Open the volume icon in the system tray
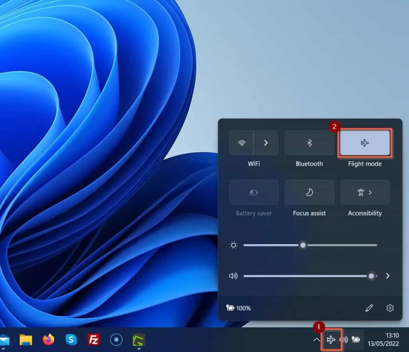409x352 pixels. coord(344,340)
